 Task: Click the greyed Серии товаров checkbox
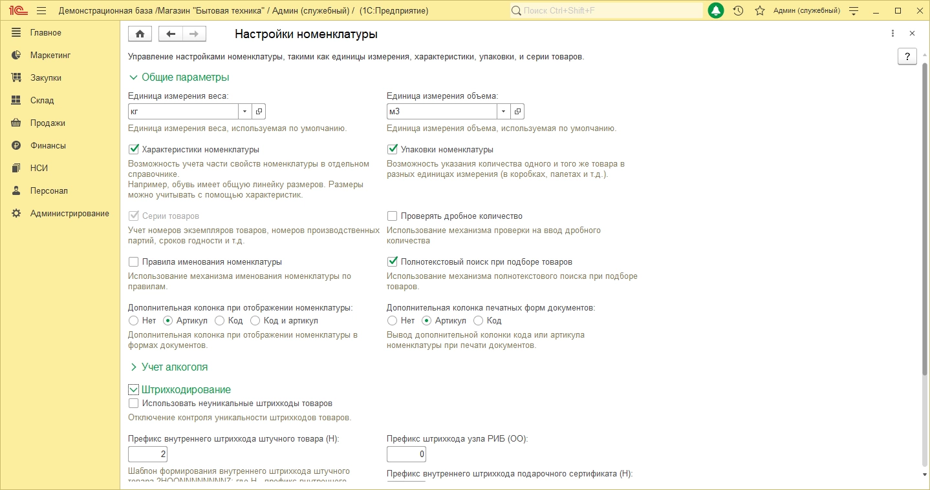134,216
